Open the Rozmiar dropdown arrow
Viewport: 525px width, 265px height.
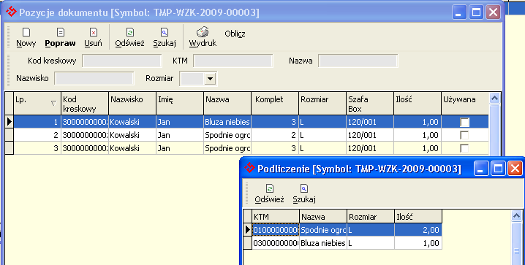(x=211, y=79)
